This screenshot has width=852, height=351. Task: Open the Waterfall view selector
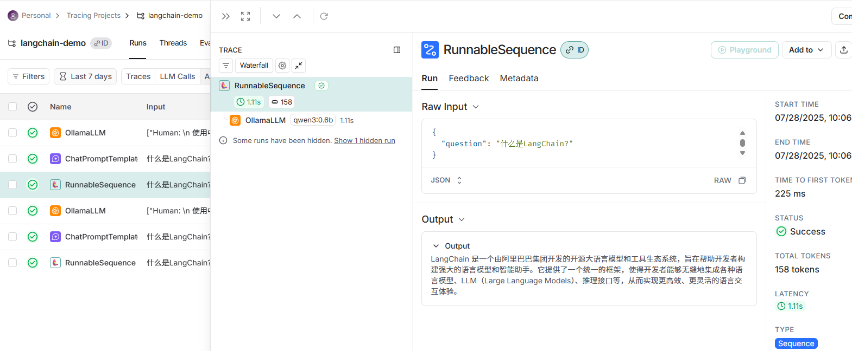click(254, 66)
